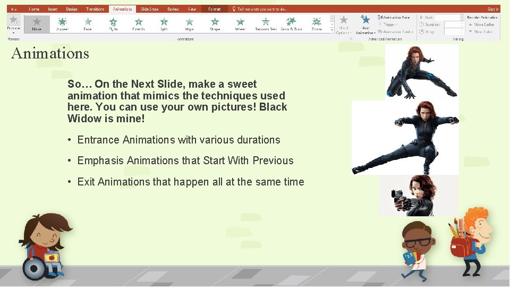
Task: Open the Animation Pane
Action: 394,17
